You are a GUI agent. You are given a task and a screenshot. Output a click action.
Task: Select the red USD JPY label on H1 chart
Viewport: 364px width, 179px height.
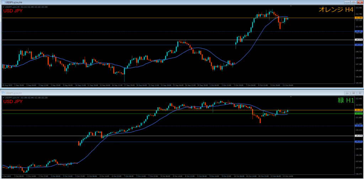14,102
